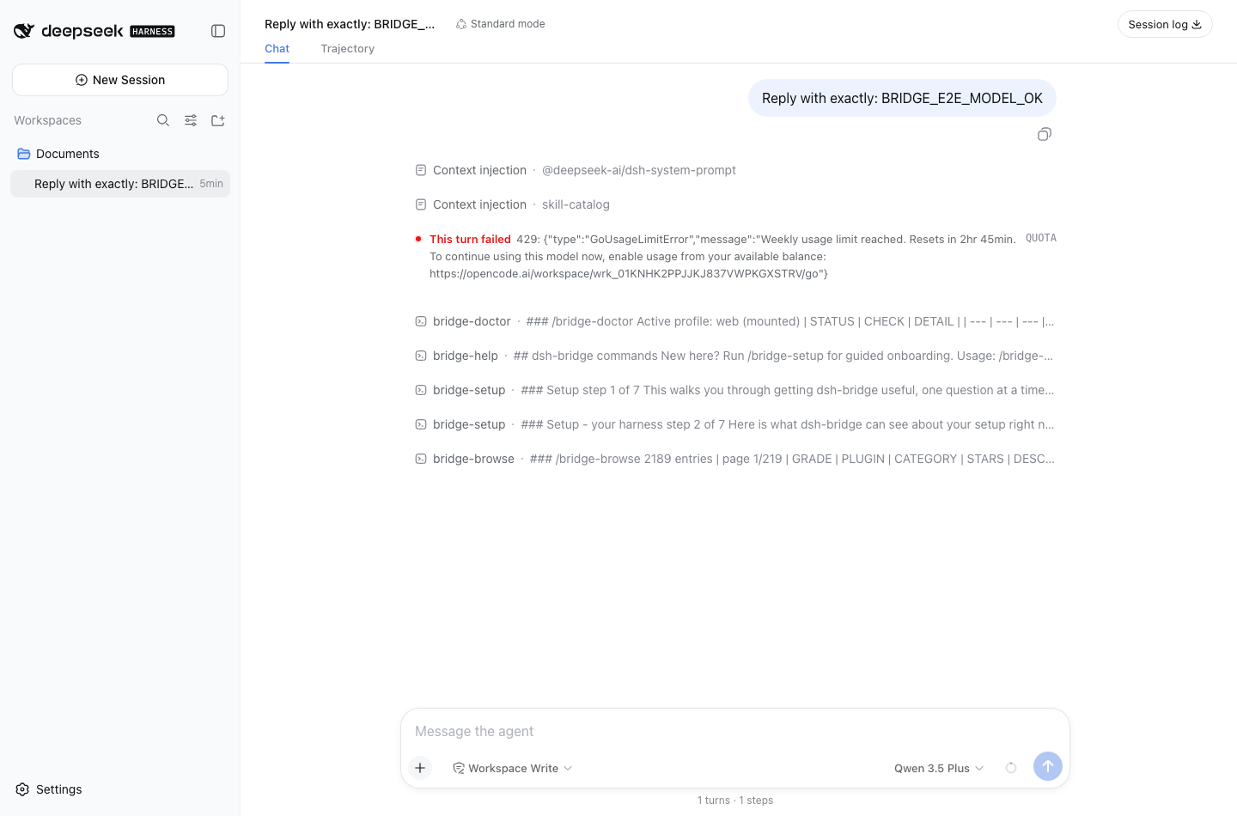Click the Workspaces heading
This screenshot has height=816, width=1237.
[48, 120]
